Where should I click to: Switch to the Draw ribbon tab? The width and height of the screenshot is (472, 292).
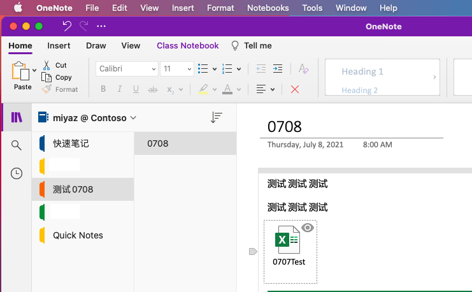tap(96, 46)
